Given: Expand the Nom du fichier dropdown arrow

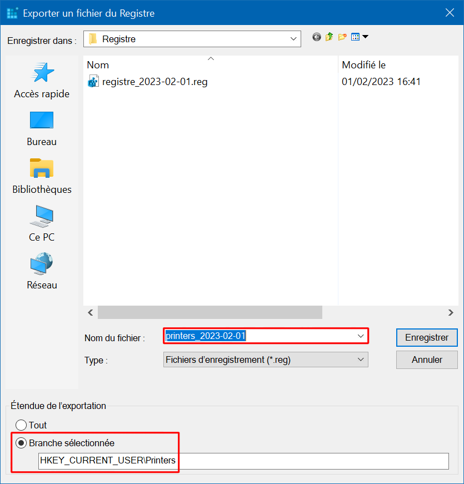Looking at the screenshot, I should (x=360, y=336).
